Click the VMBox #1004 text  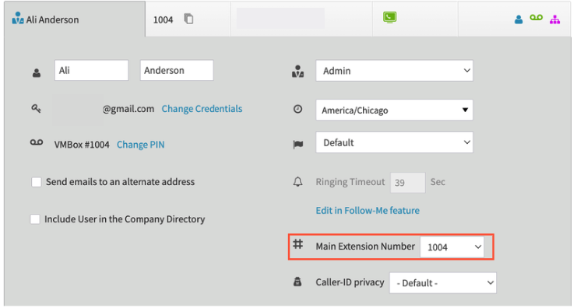tap(82, 145)
